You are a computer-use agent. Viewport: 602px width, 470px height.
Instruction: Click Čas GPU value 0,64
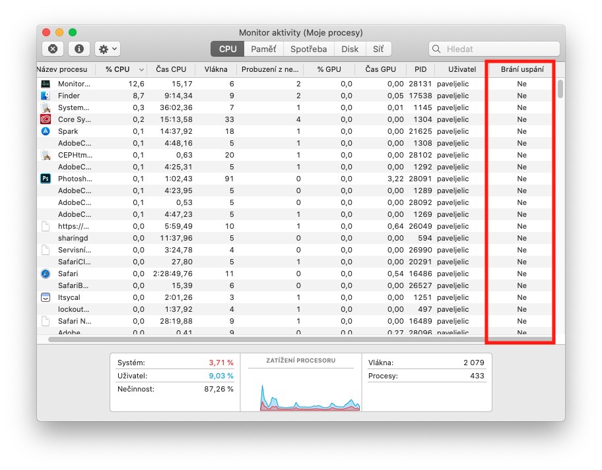[395, 226]
